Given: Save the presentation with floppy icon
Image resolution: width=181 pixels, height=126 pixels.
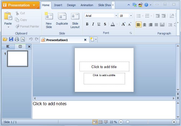Looking at the screenshot, I should click(11, 39).
